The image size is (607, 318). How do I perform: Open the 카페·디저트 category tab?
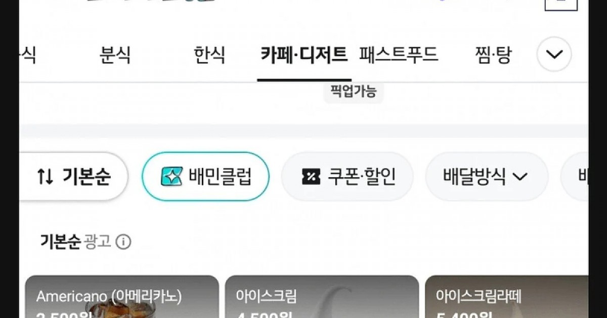(x=304, y=55)
